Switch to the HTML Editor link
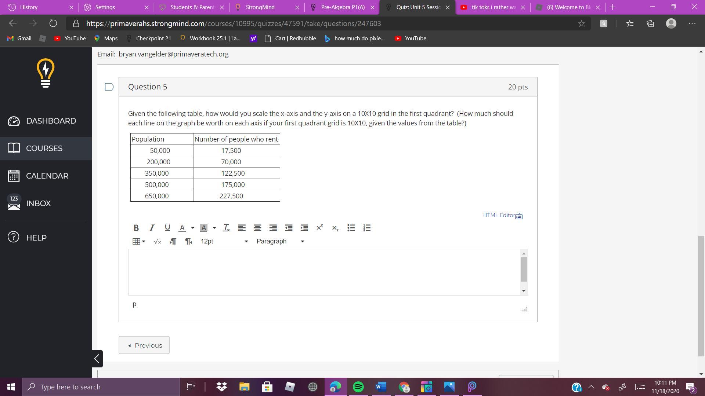The image size is (705, 396). pyautogui.click(x=499, y=215)
